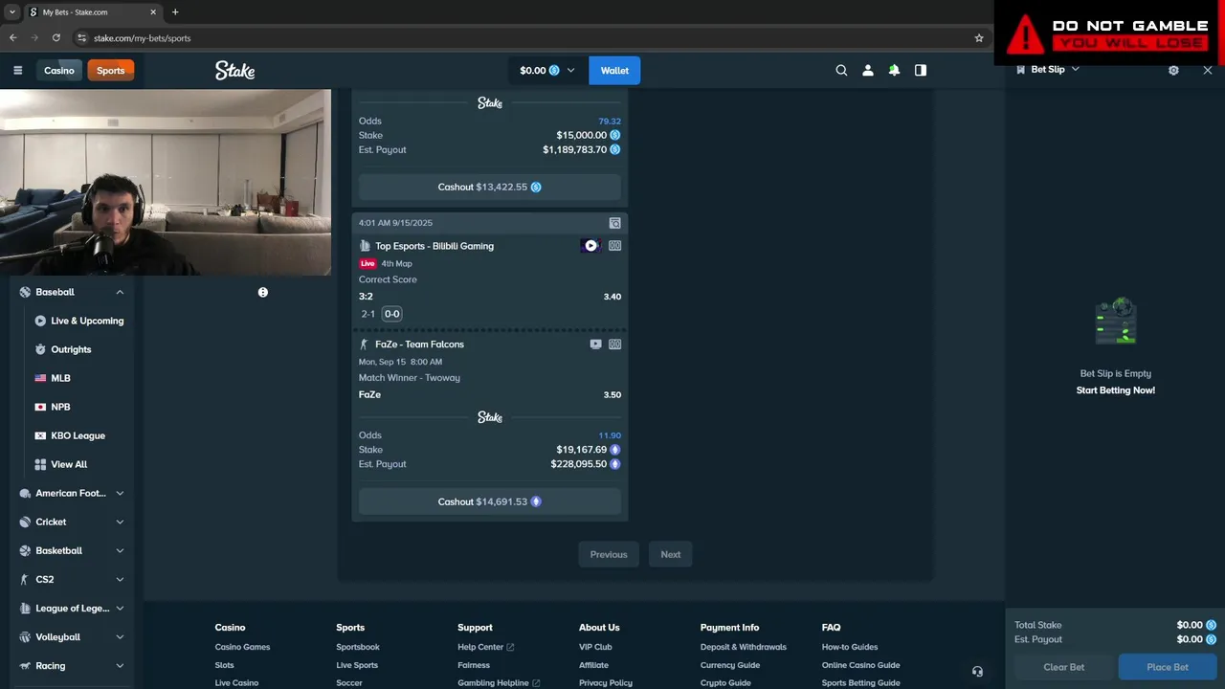This screenshot has height=689, width=1225.
Task: Cash out the bet for $13,422.55
Action: 490,187
